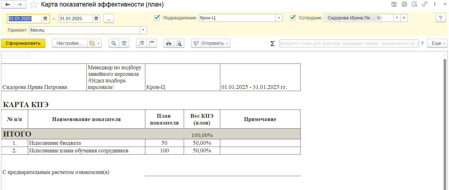Click Наименование показателя column header
The height and width of the screenshot is (190, 449).
[86, 119]
